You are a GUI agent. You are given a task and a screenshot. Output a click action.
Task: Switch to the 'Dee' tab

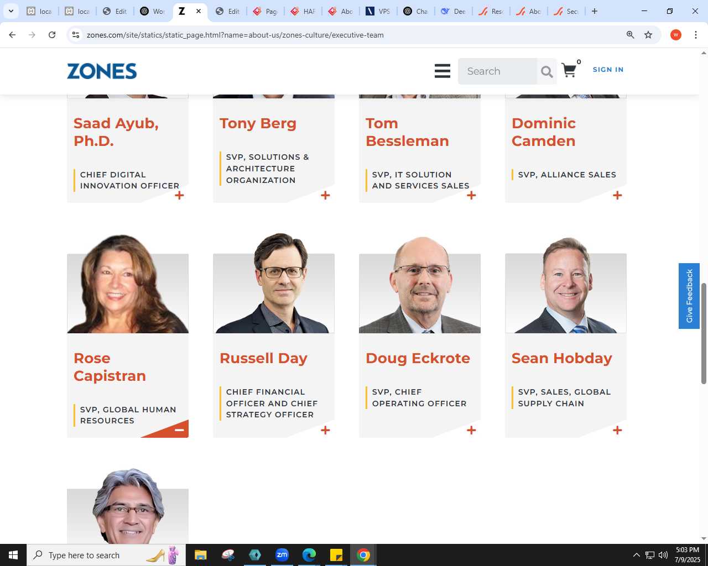(454, 11)
